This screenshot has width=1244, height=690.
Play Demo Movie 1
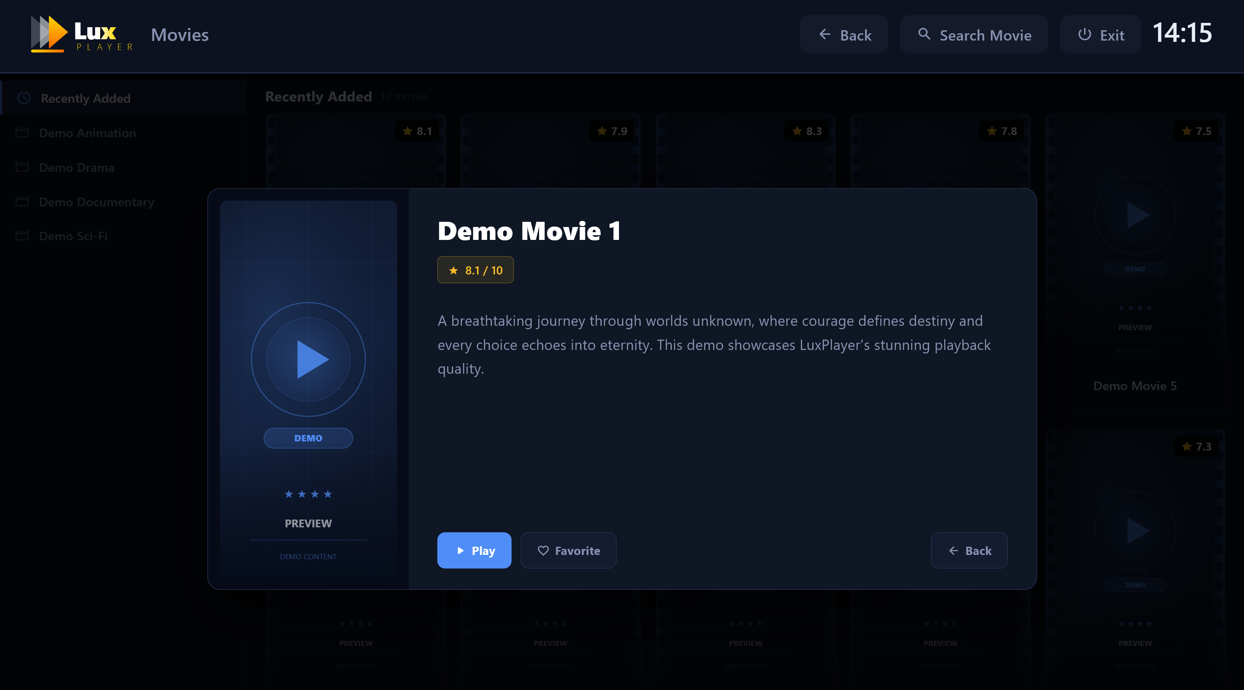coord(474,550)
